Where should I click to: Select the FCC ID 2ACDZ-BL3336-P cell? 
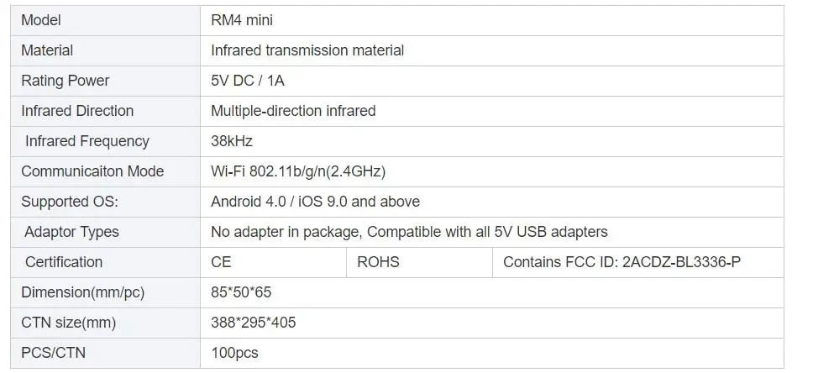[x=638, y=262]
